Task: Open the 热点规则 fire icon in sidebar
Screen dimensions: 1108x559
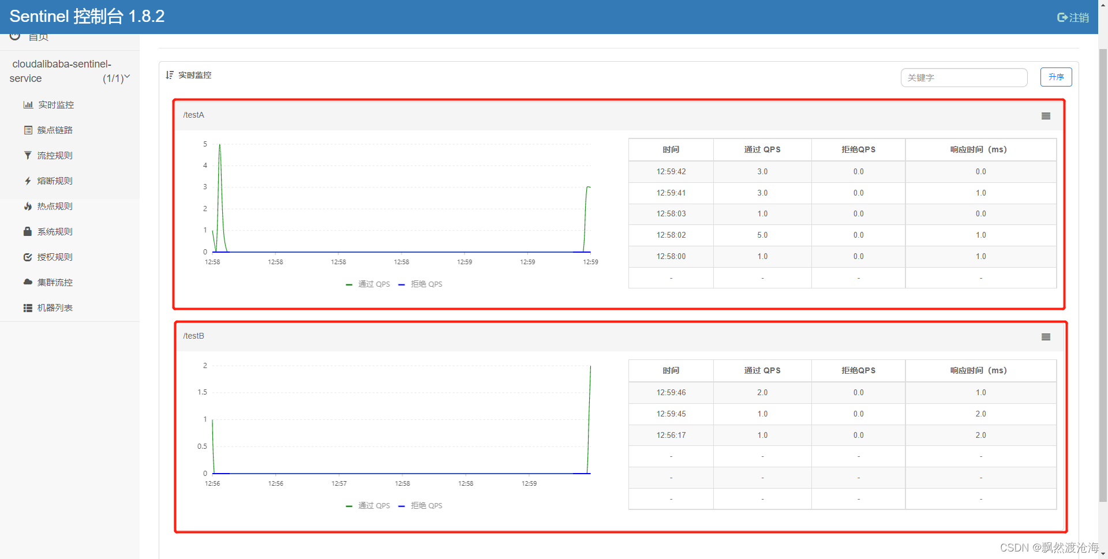Action: 28,207
